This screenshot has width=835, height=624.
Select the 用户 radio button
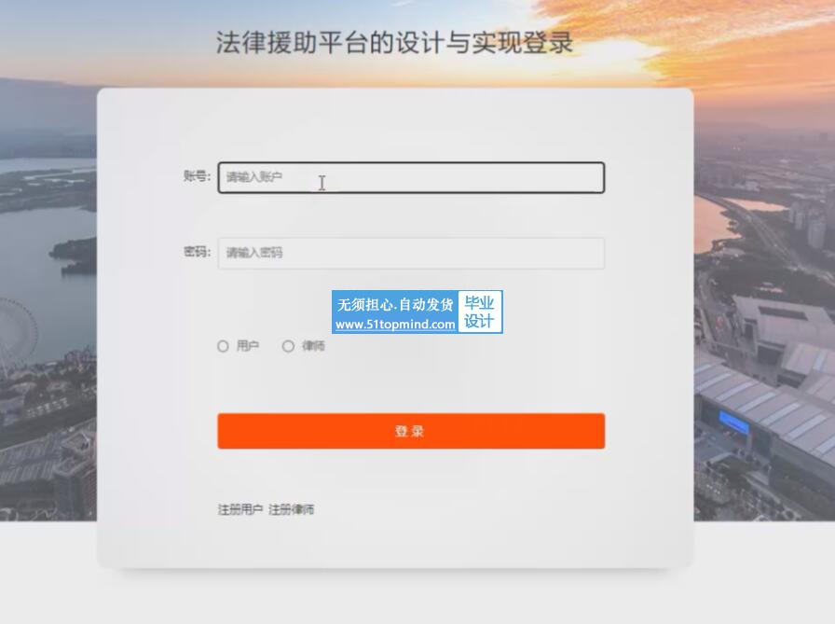point(223,346)
